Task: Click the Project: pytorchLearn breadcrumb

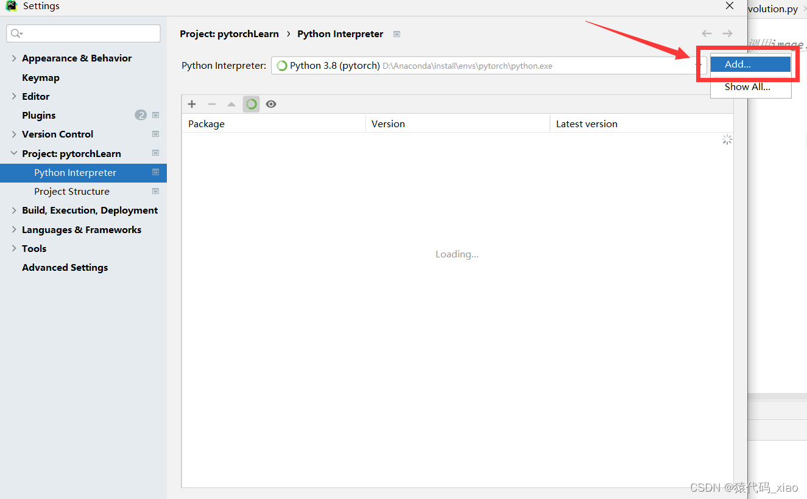Action: 229,34
